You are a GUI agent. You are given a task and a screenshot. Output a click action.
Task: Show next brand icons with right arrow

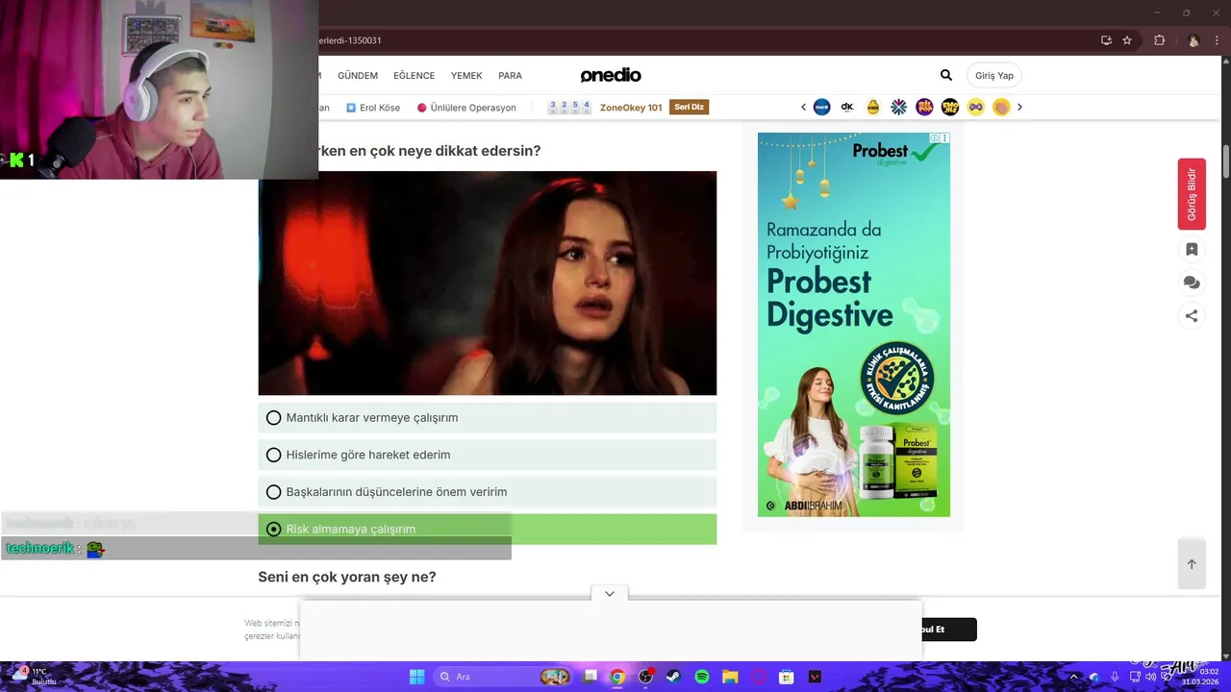[x=1019, y=107]
